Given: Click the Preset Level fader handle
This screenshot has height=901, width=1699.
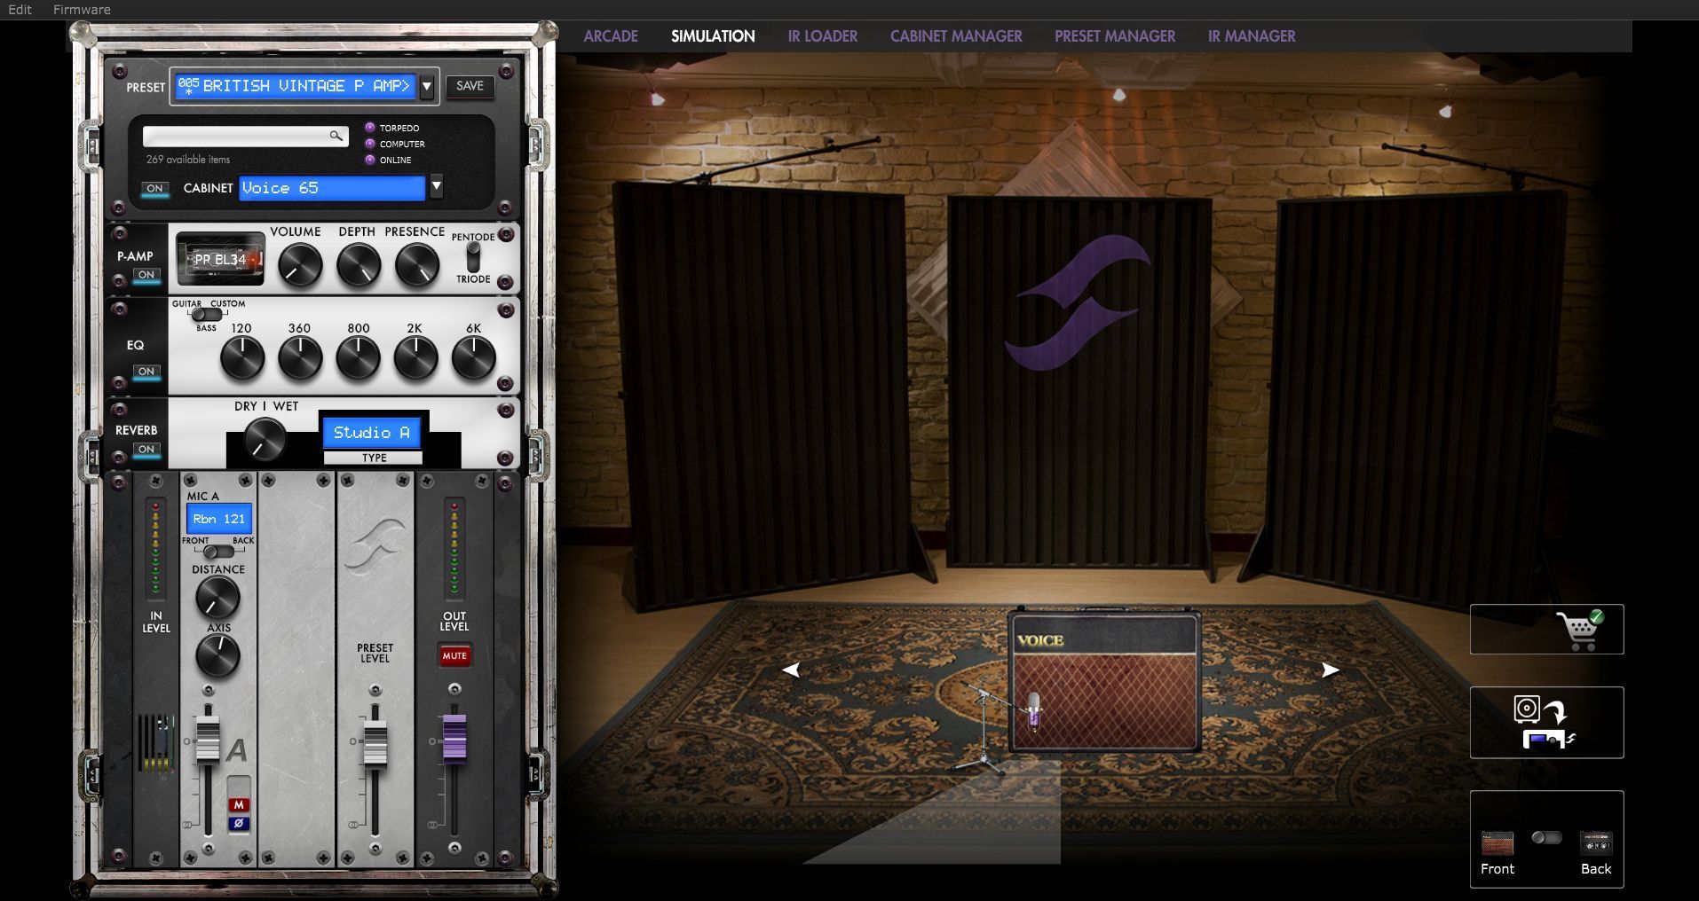Looking at the screenshot, I should coord(375,743).
